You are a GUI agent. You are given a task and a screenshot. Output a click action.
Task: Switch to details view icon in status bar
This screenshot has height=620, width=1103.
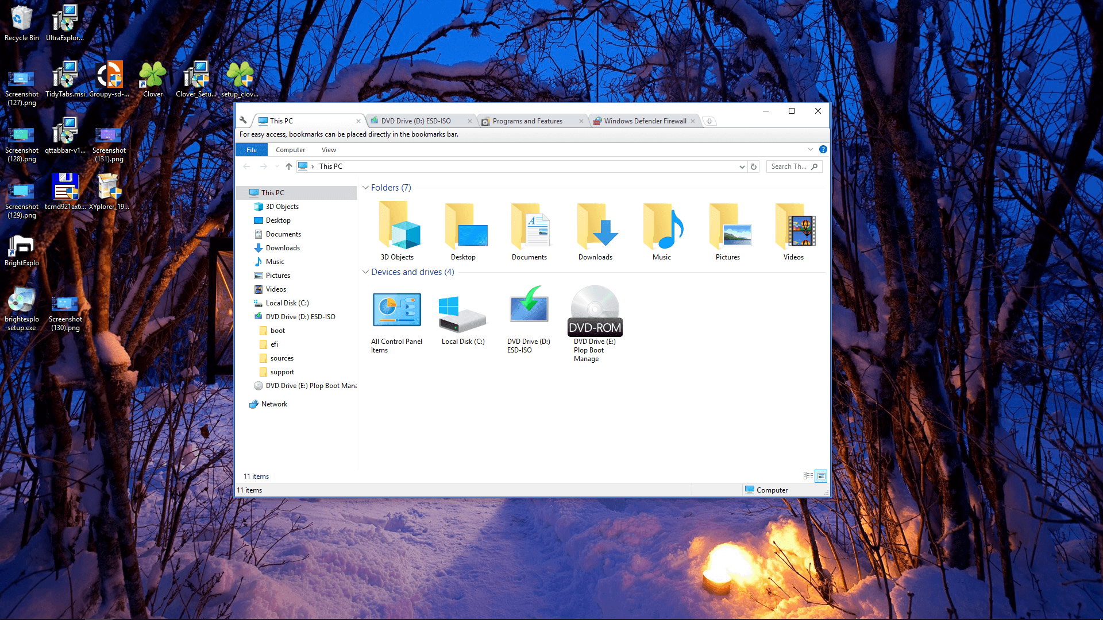click(808, 476)
